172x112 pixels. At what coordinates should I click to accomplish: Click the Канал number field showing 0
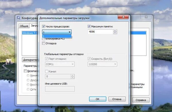tap(58, 76)
